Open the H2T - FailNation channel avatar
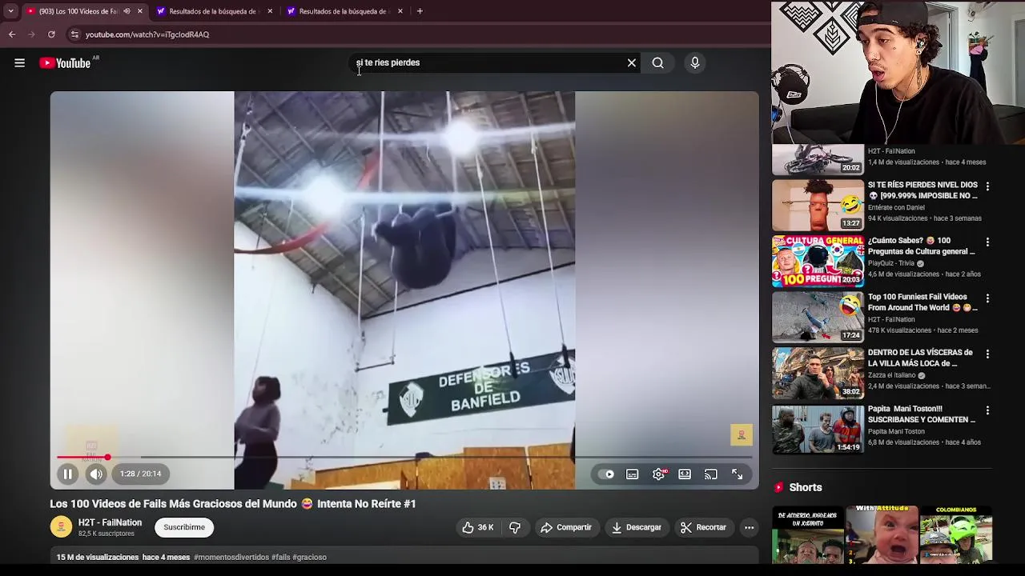Viewport: 1025px width, 576px height. click(x=61, y=527)
